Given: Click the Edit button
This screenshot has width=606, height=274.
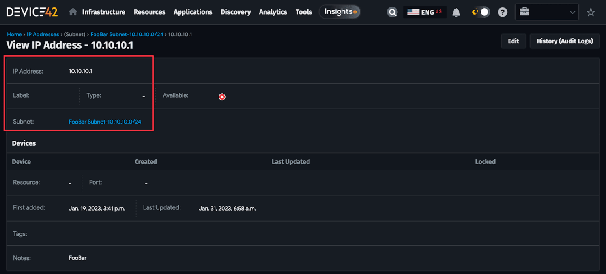Looking at the screenshot, I should pyautogui.click(x=513, y=41).
